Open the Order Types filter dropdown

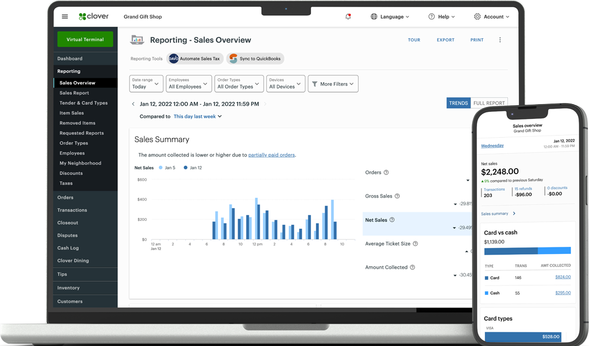click(x=238, y=84)
